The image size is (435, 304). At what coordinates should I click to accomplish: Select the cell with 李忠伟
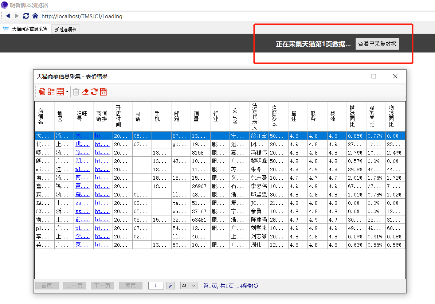coord(259,186)
